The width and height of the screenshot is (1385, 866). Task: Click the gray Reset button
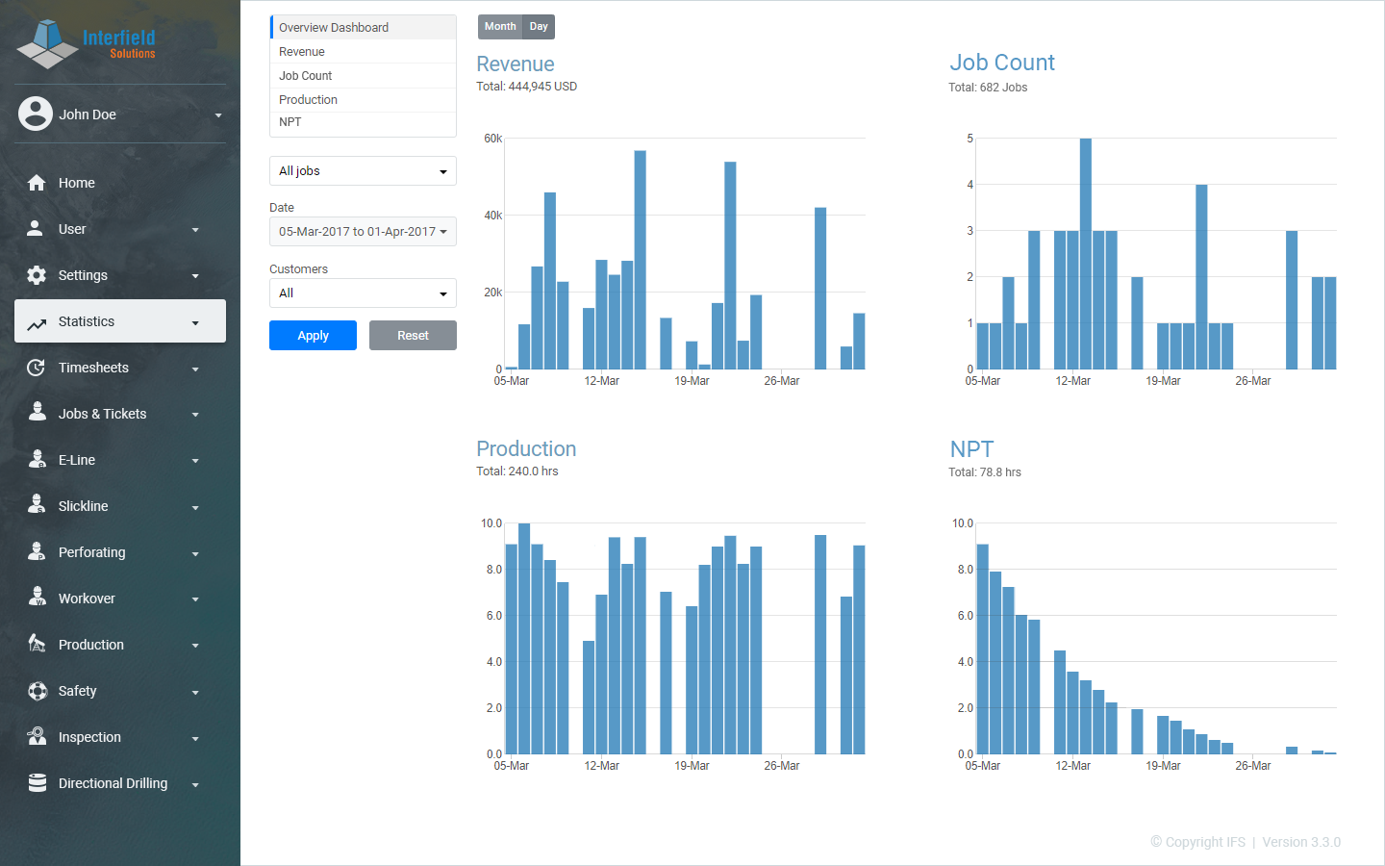point(413,336)
